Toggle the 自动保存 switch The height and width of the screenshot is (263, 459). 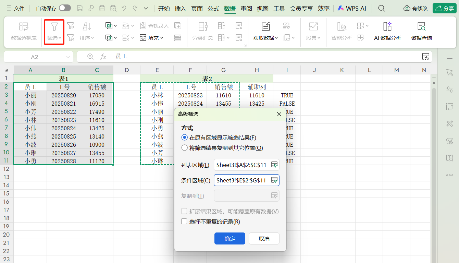(65, 8)
